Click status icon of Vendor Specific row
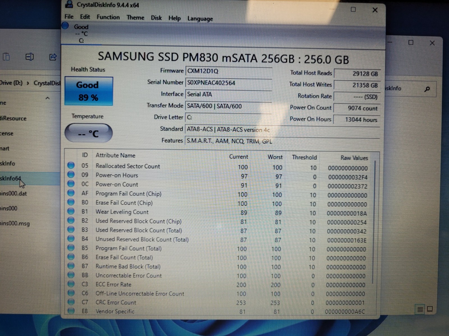 (71, 311)
